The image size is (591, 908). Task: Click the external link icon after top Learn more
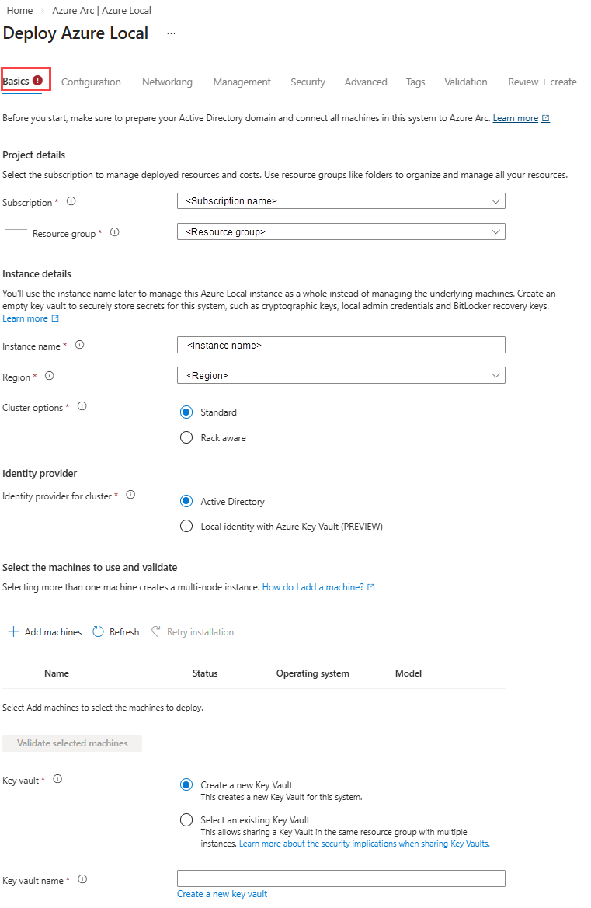click(545, 118)
